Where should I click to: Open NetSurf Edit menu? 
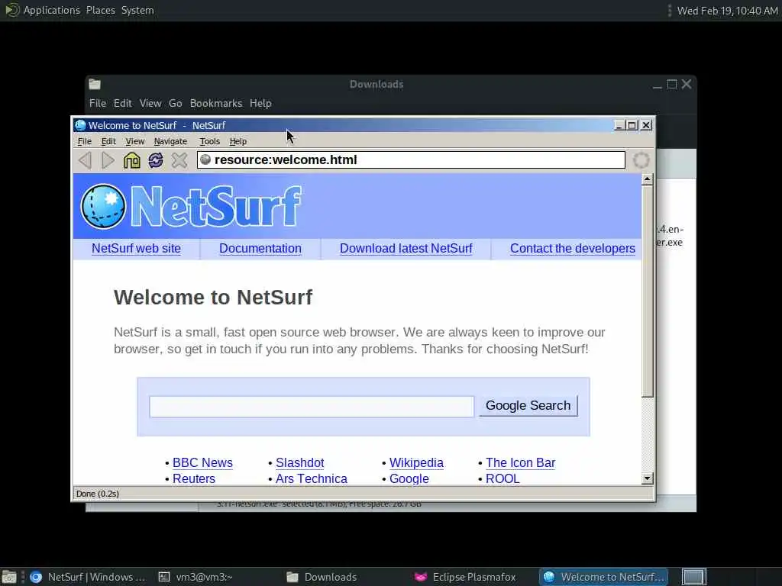tap(108, 141)
